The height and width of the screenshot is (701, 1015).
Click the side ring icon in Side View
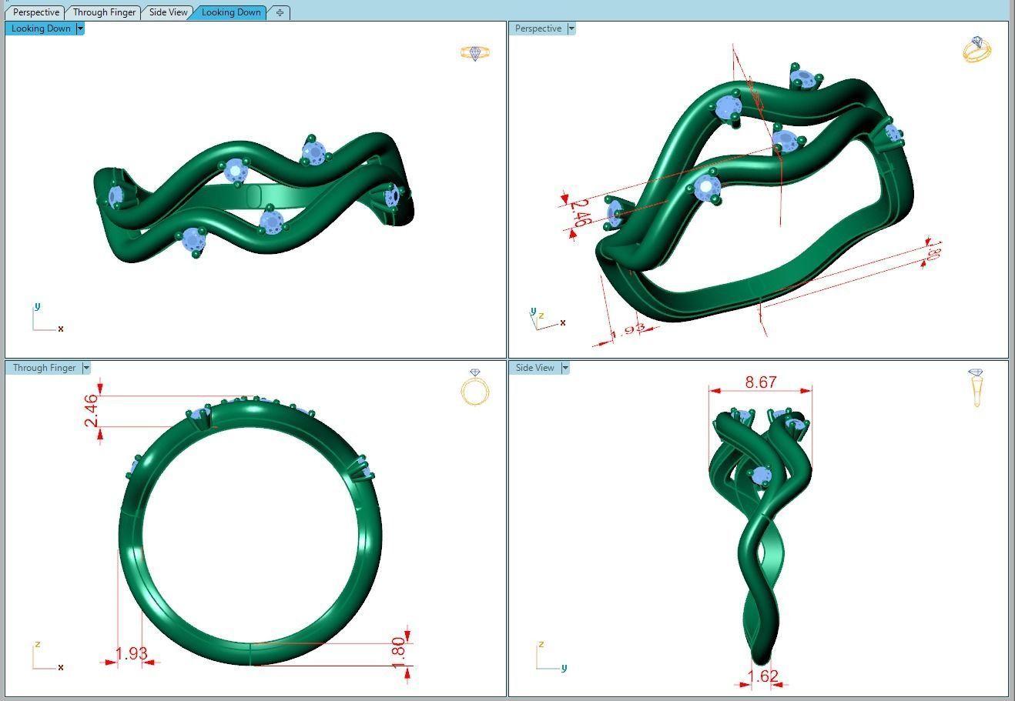[x=976, y=388]
